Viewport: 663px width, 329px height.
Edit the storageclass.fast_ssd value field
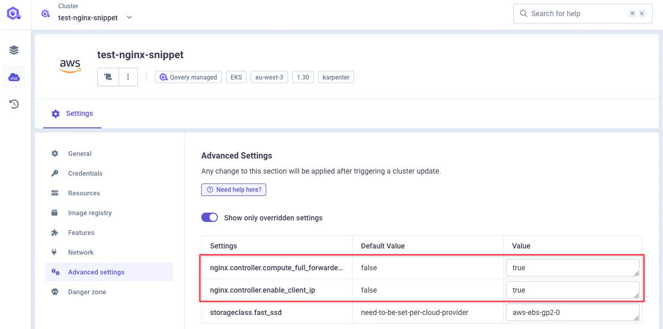click(x=572, y=312)
